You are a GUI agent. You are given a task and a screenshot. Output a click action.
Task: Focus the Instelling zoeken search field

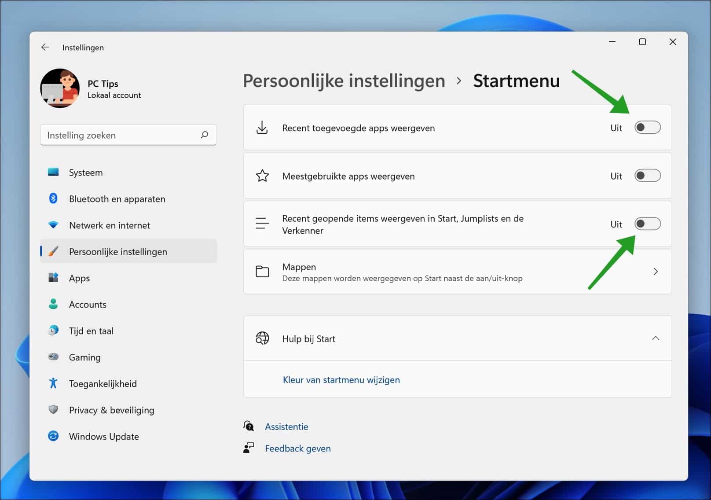click(x=128, y=135)
